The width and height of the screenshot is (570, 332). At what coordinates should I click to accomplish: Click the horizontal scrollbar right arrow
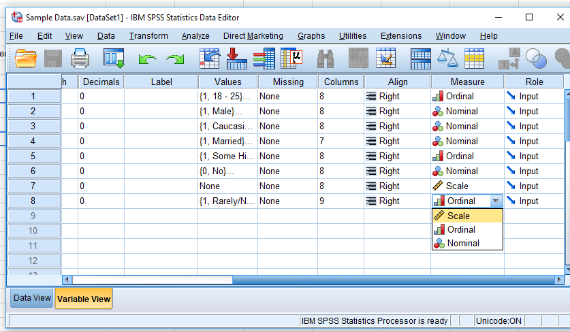pyautogui.click(x=559, y=280)
